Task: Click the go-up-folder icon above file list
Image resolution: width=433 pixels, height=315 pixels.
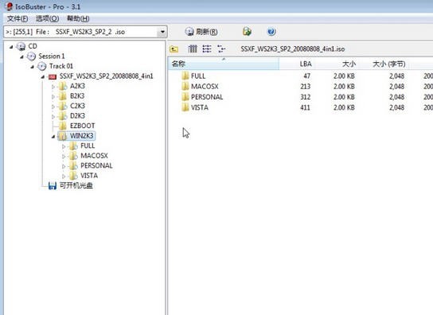Action: click(174, 49)
